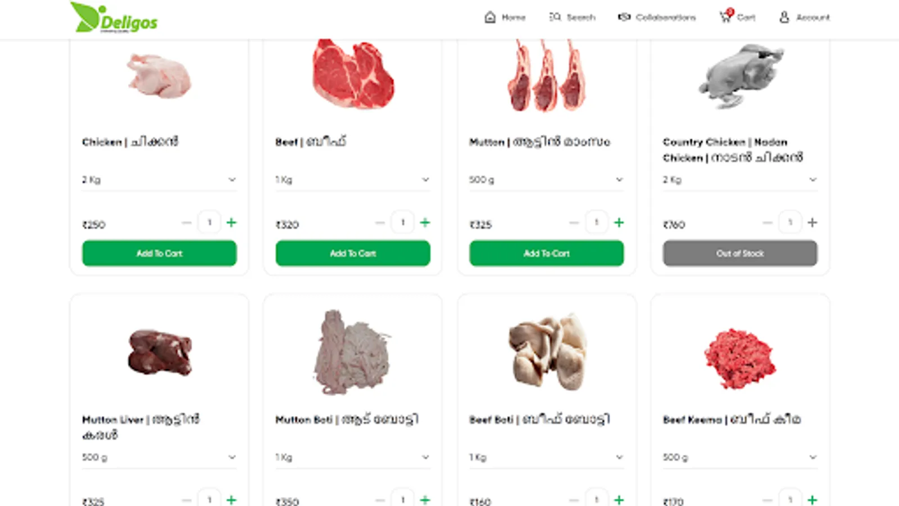Image resolution: width=899 pixels, height=506 pixels.
Task: Click the Beef Boti product image
Action: (x=547, y=352)
